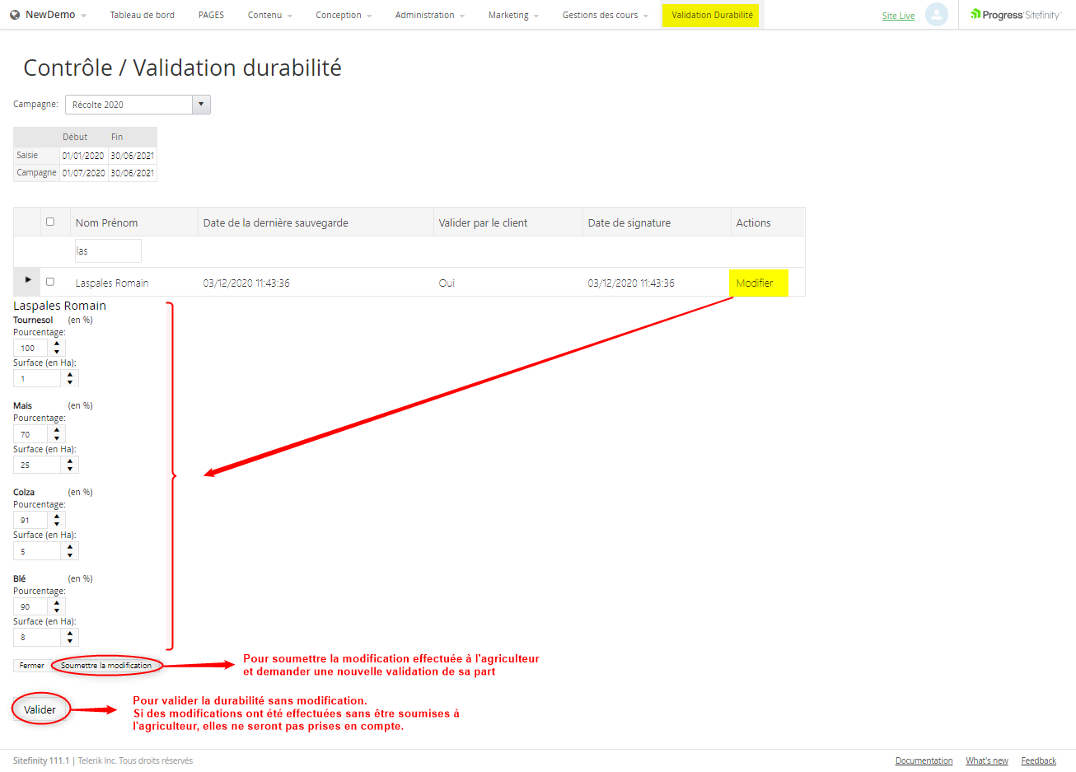Increase Blé Surface with up arrow
The height and width of the screenshot is (772, 1076).
point(70,633)
